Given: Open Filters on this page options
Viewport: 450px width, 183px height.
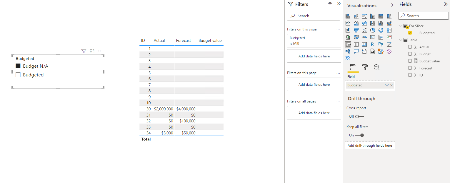Looking at the screenshot, I should pos(338,73).
